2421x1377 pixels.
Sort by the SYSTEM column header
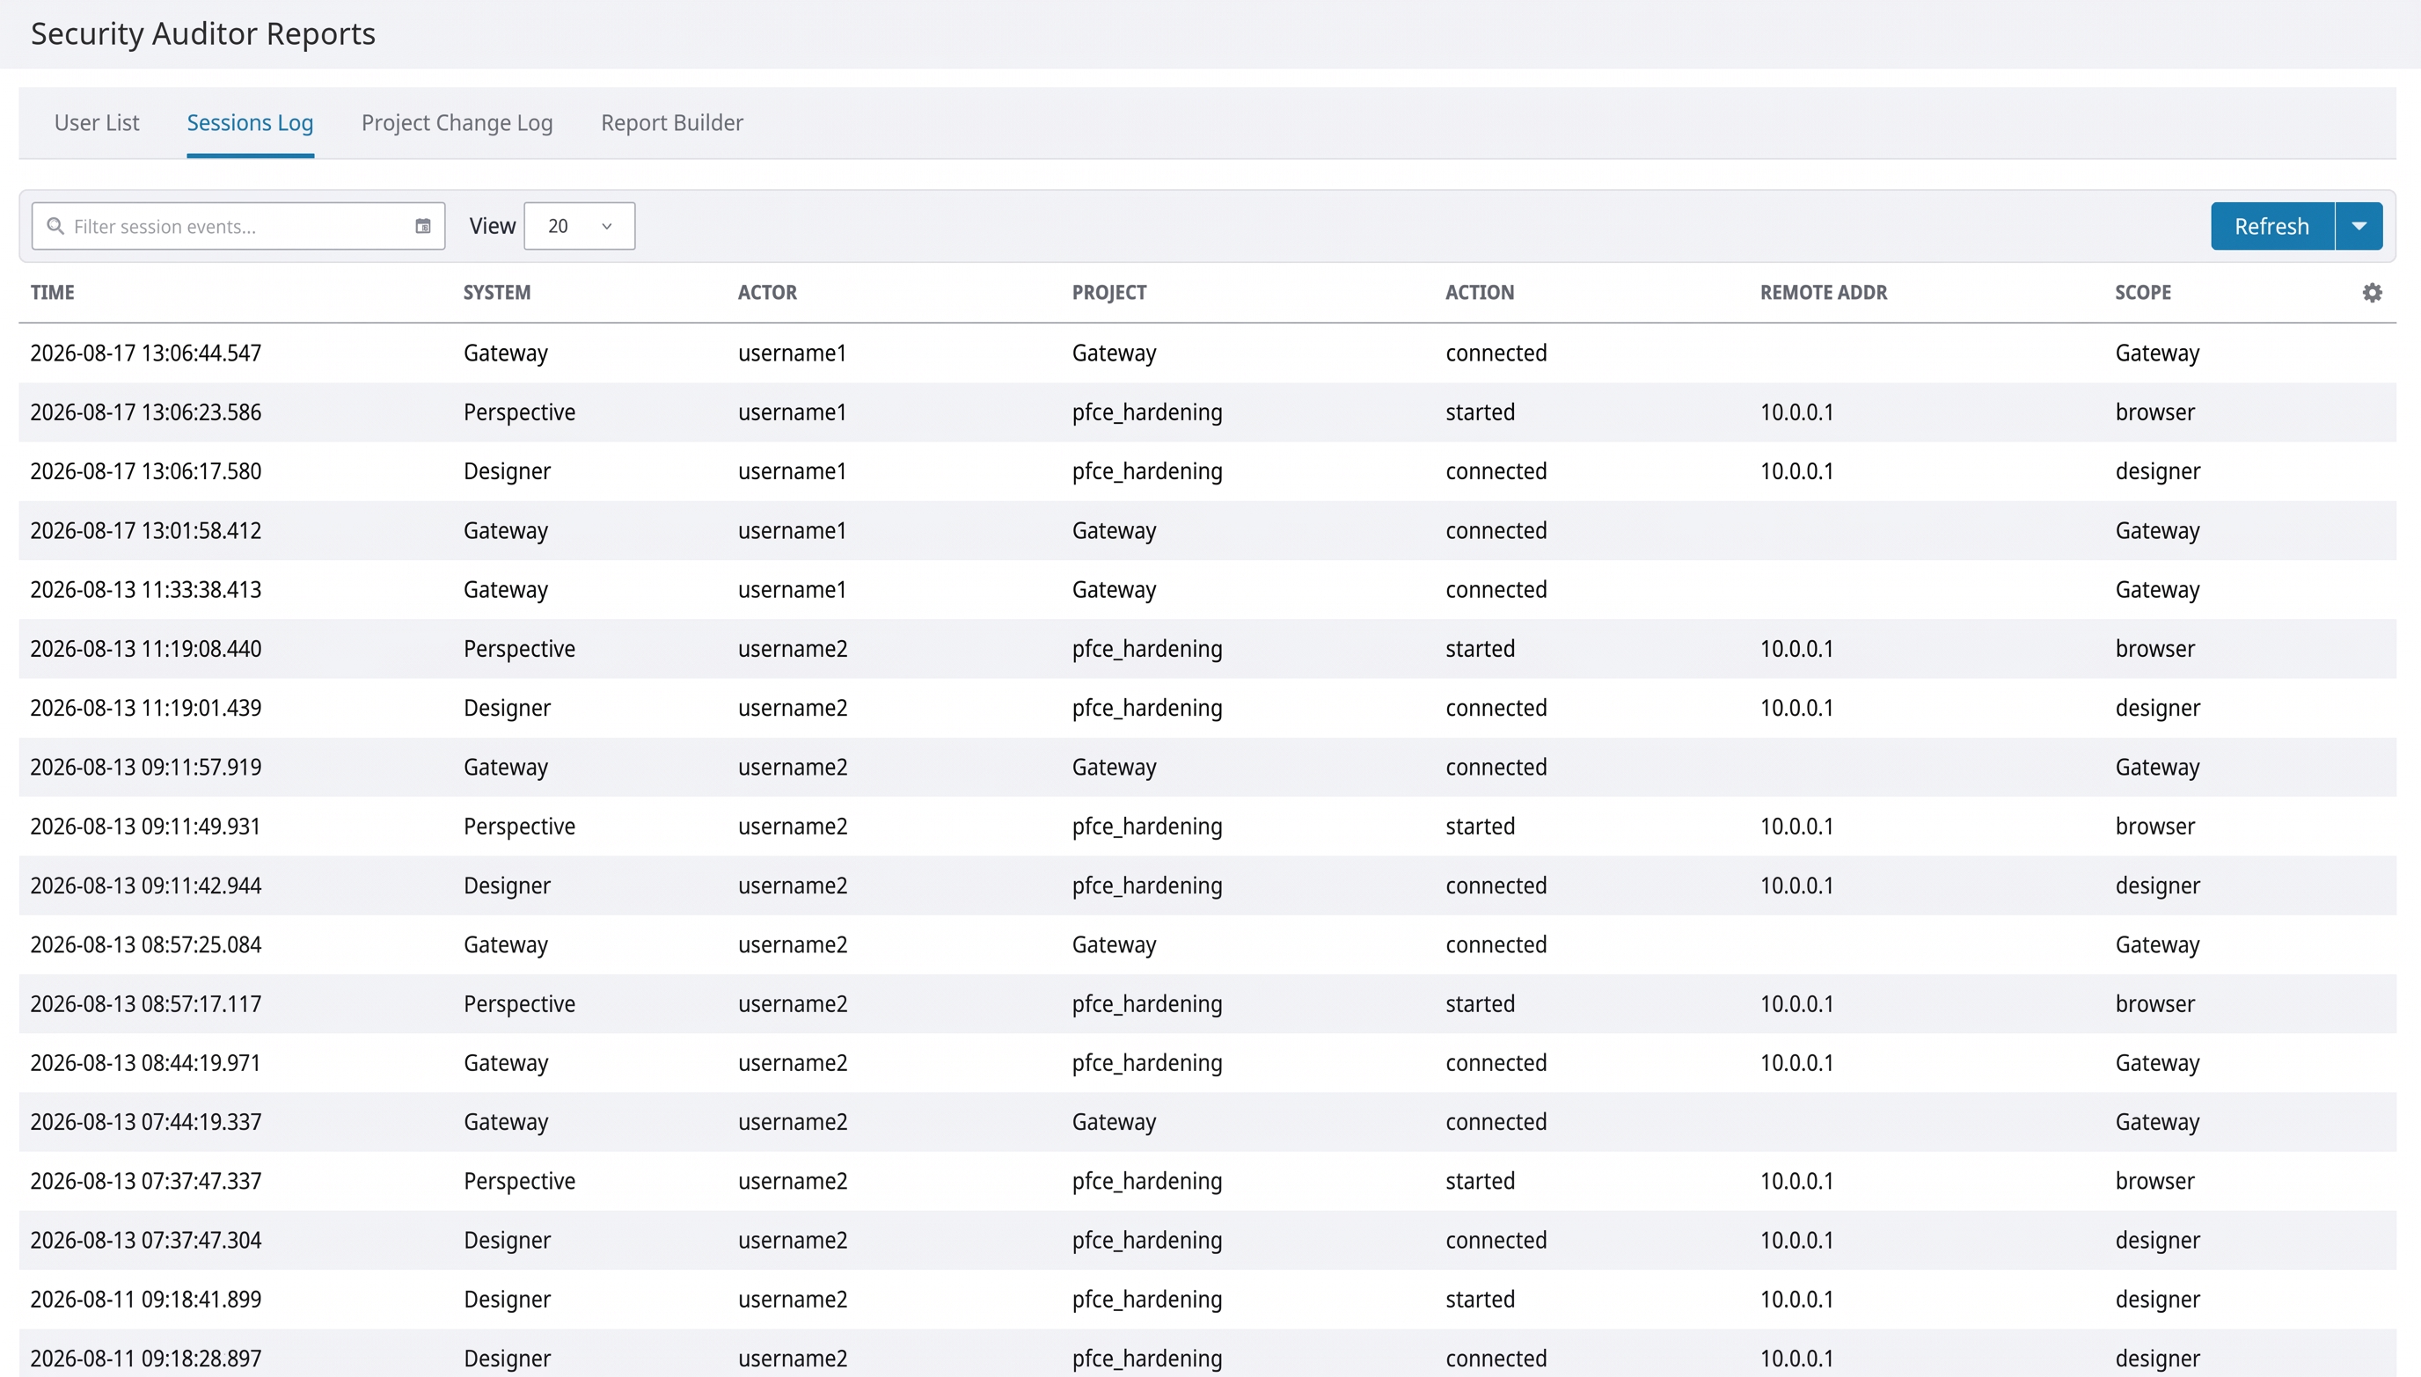point(497,292)
